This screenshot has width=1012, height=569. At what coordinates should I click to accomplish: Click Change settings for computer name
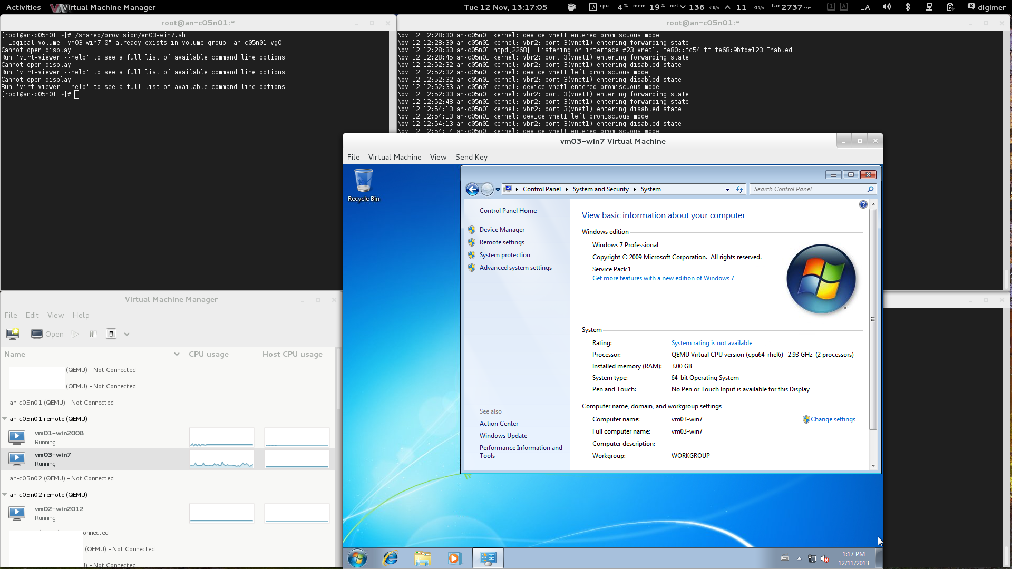tap(833, 419)
